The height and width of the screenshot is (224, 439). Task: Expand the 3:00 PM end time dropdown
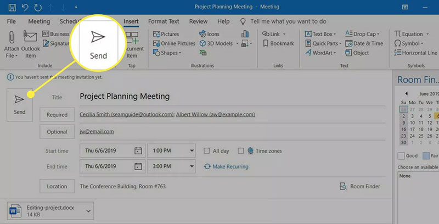(x=192, y=166)
